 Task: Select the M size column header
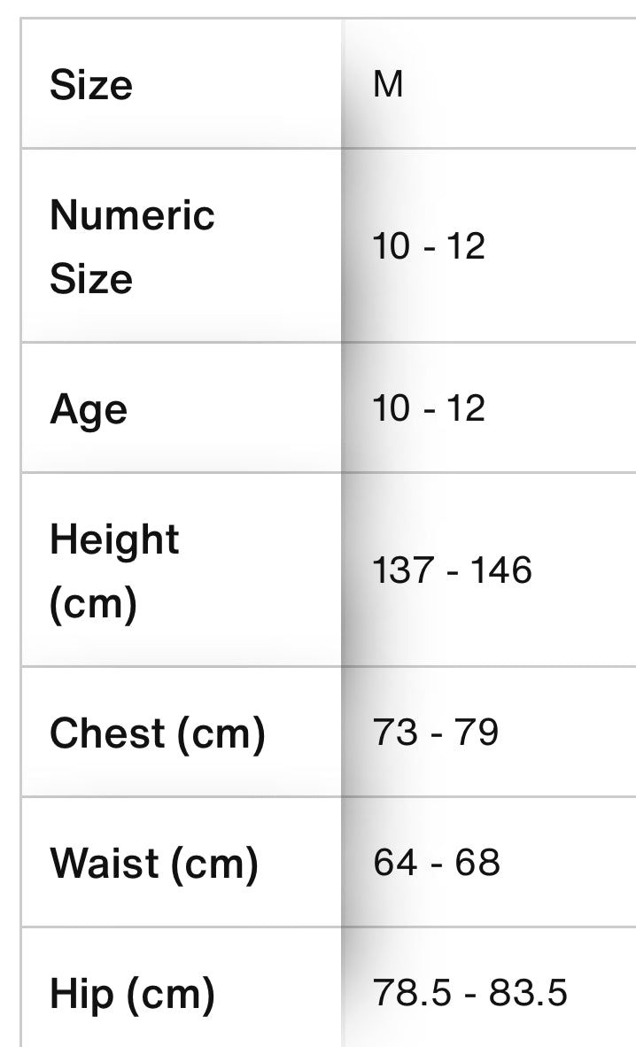pyautogui.click(x=388, y=85)
